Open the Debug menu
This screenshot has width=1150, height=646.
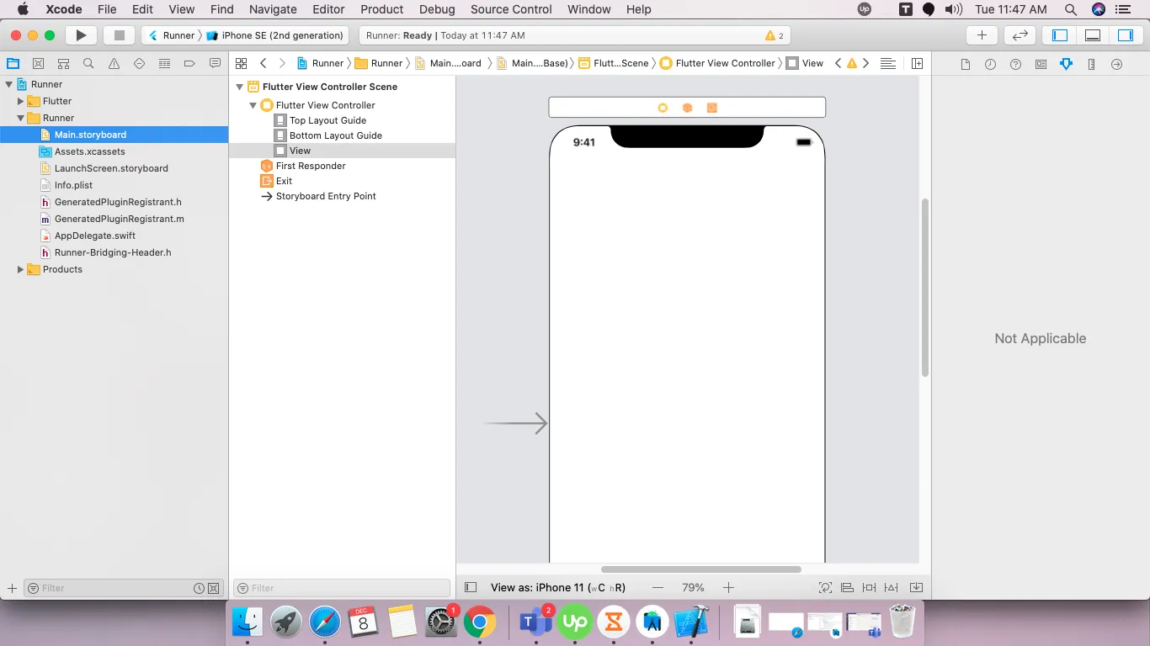pos(437,9)
